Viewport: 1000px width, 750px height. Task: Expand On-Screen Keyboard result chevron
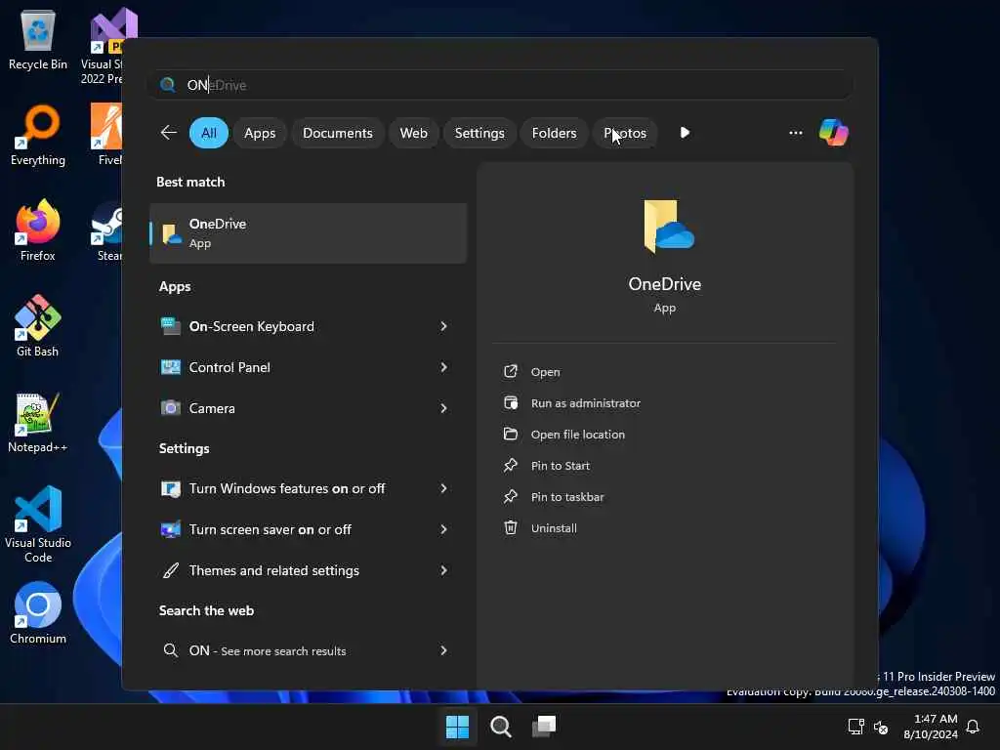(x=443, y=326)
